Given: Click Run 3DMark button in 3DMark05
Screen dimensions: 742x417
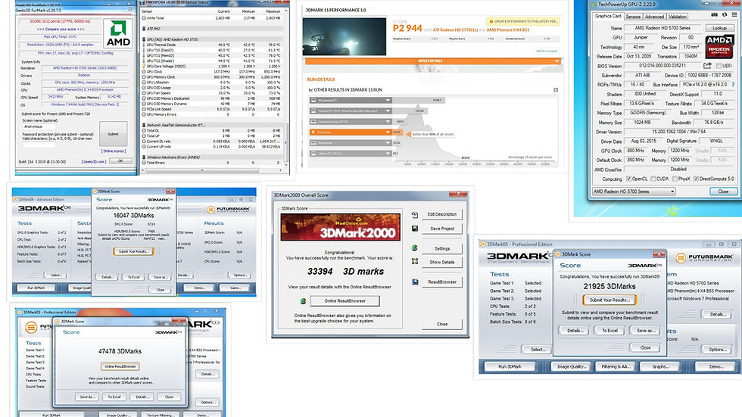Looking at the screenshot, I should point(510,366).
